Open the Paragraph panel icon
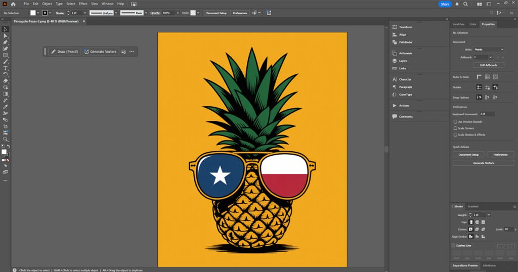Image resolution: width=518 pixels, height=272 pixels. (x=395, y=87)
